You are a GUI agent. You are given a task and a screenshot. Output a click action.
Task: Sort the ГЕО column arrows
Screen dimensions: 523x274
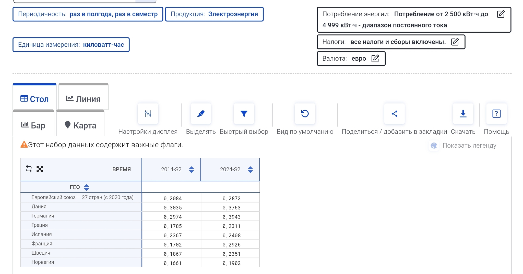(x=87, y=187)
